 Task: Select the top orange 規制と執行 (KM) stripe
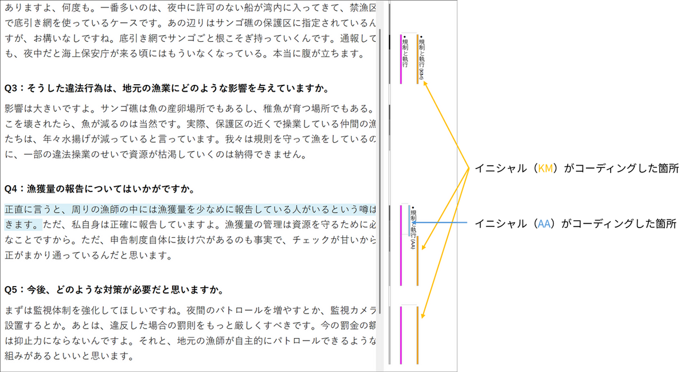pos(417,59)
